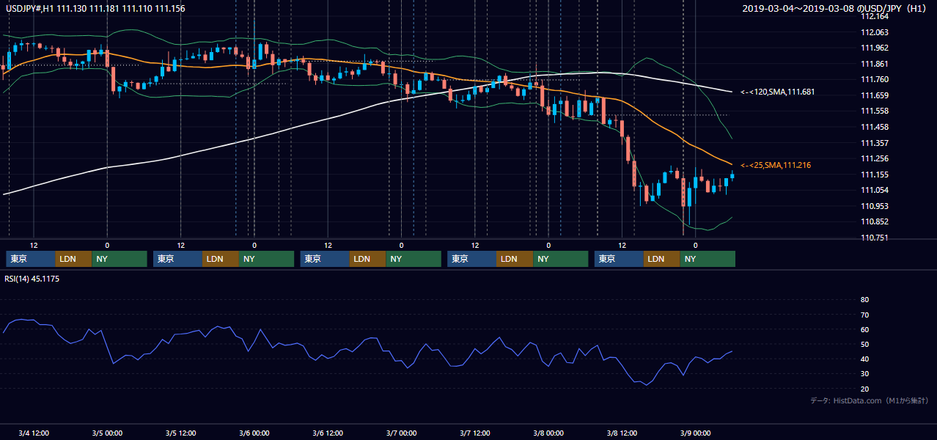Click the 111.256 price axis label
Image resolution: width=937 pixels, height=440 pixels.
874,158
